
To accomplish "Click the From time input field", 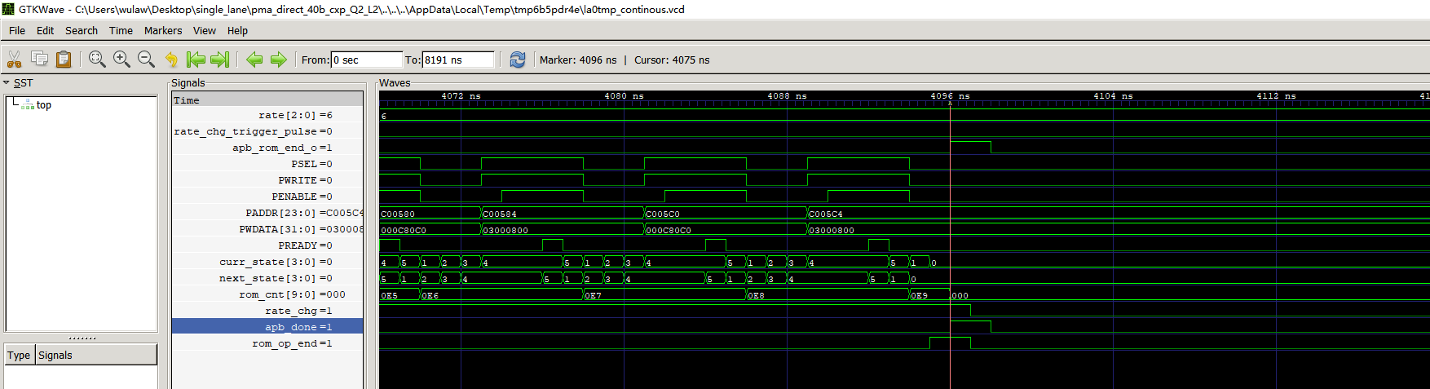I will point(367,60).
